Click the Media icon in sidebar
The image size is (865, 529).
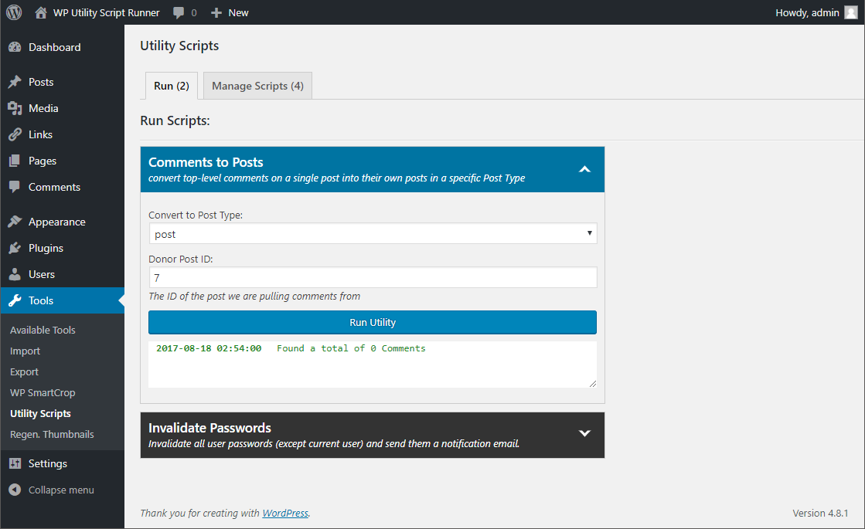click(x=15, y=109)
